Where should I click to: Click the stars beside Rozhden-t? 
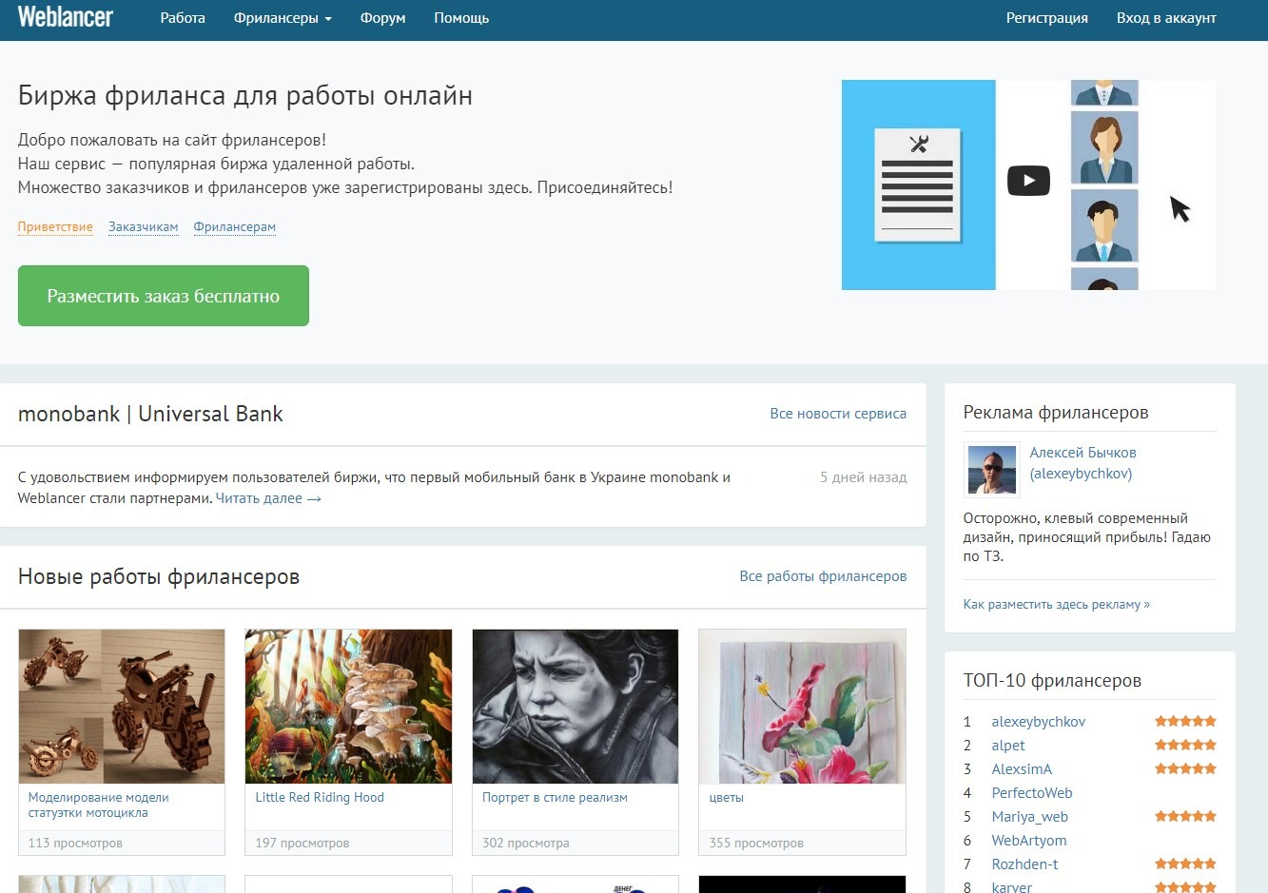click(1185, 864)
